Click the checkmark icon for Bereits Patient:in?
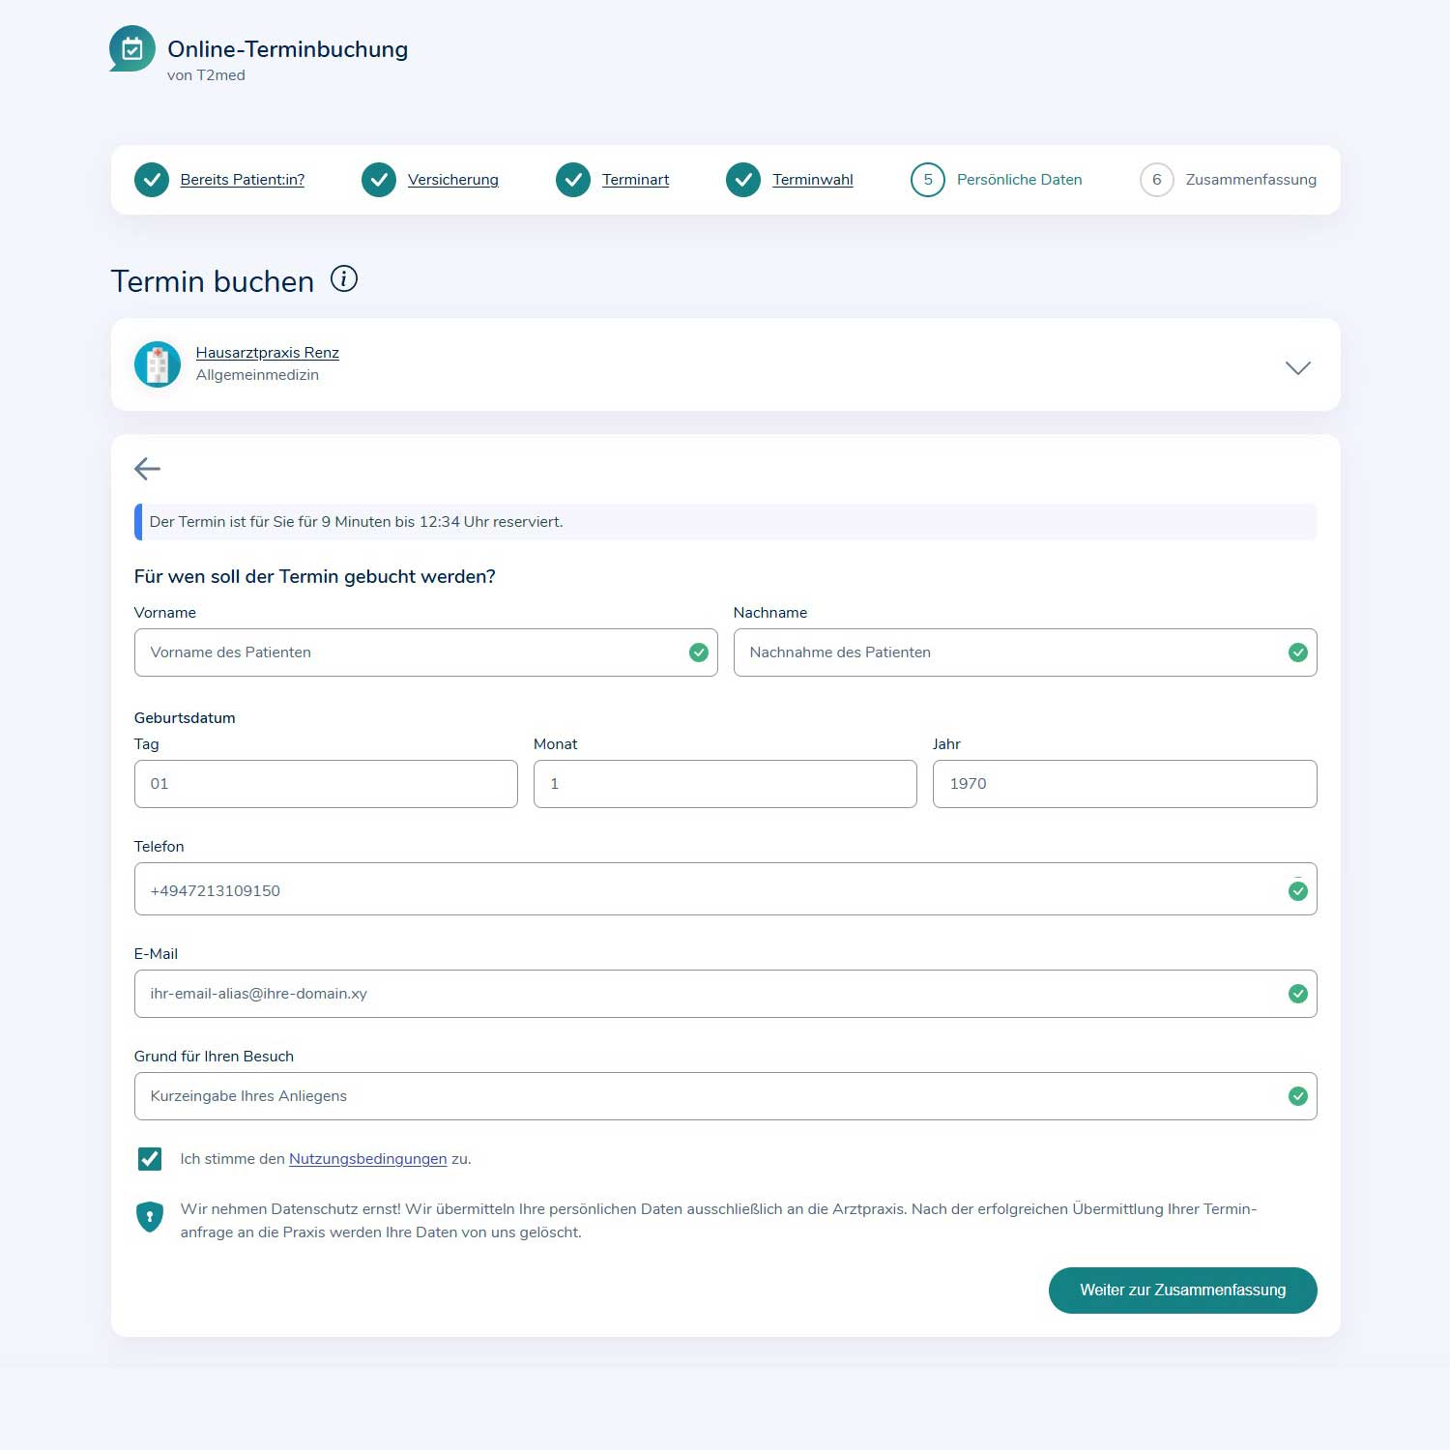Screen dimensions: 1450x1450 click(x=152, y=180)
